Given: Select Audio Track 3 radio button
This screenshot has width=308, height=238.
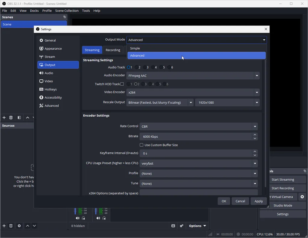Looking at the screenshot, I should pos(145,67).
